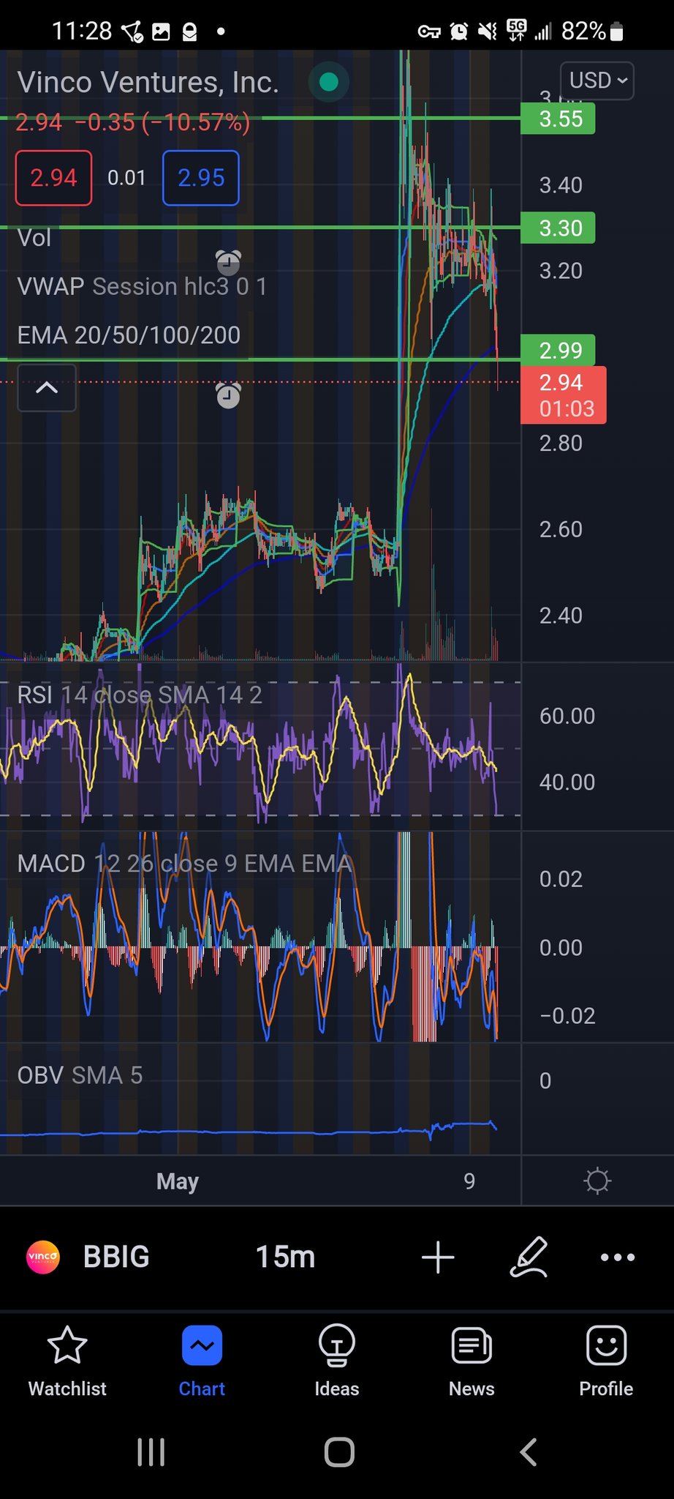Image resolution: width=674 pixels, height=1499 pixels.
Task: Open the MACD 12 26 indicator label
Action: [184, 864]
